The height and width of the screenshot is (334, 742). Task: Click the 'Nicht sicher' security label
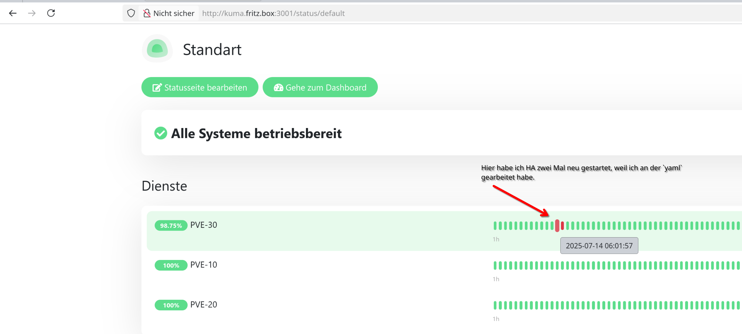pos(174,13)
